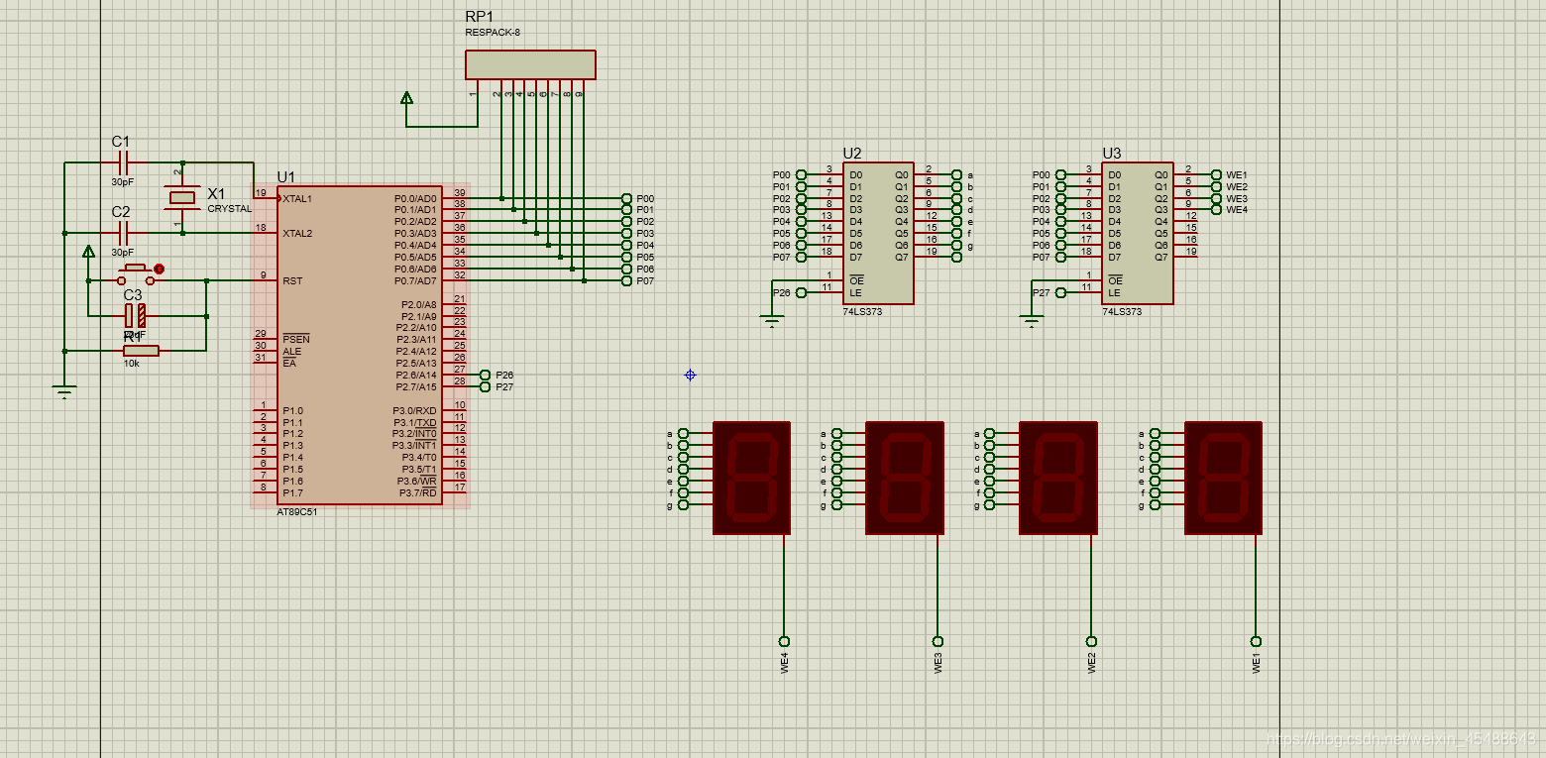Viewport: 1546px width, 758px height.
Task: Select the X1 crystal oscillator symbol
Action: click(x=181, y=197)
